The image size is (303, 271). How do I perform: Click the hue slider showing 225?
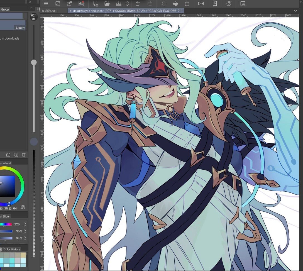(x=6, y=224)
